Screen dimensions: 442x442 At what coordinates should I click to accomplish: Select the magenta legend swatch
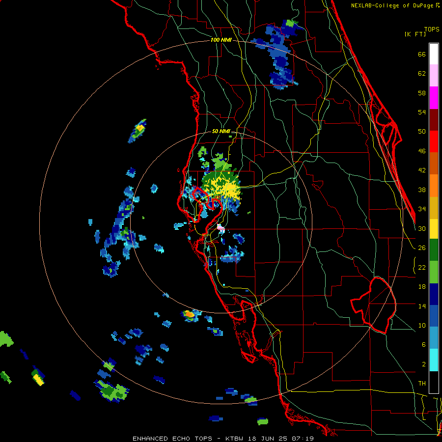pyautogui.click(x=434, y=98)
